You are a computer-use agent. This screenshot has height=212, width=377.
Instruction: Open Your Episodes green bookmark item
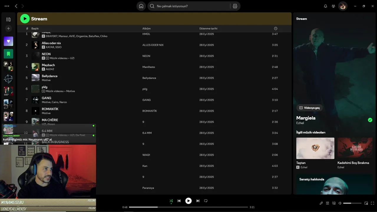click(x=8, y=54)
